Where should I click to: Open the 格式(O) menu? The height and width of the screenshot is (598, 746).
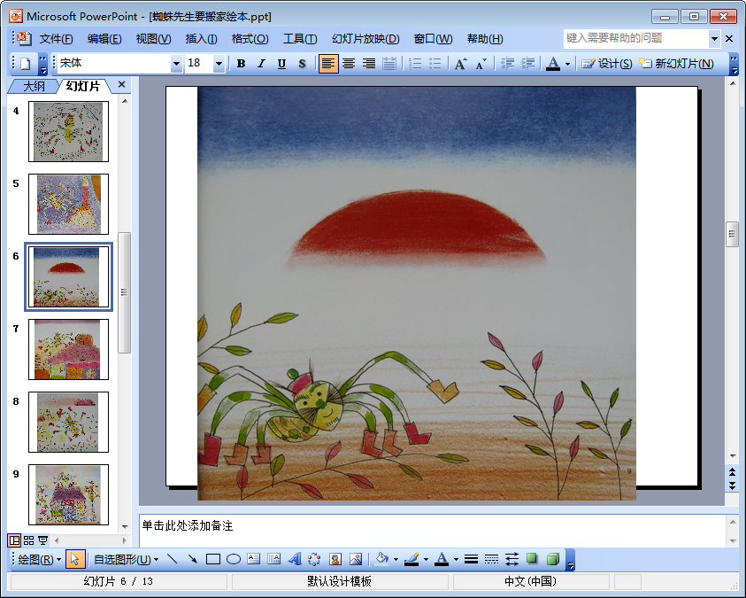(250, 39)
